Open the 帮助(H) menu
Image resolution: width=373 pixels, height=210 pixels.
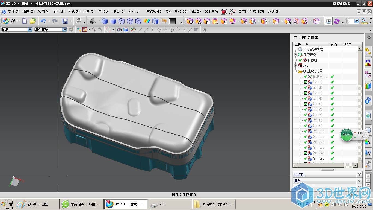tap(273, 11)
